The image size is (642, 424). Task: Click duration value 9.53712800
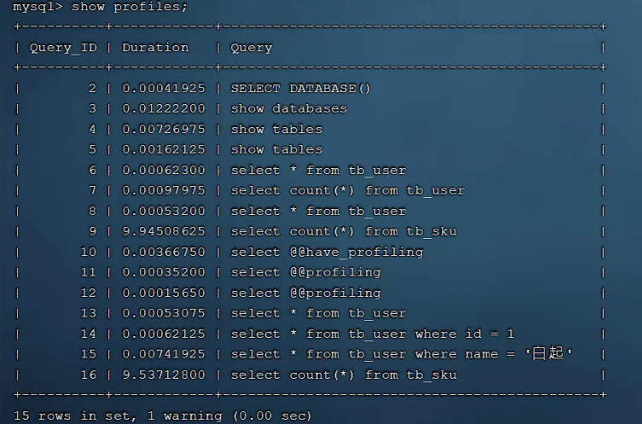coord(164,375)
